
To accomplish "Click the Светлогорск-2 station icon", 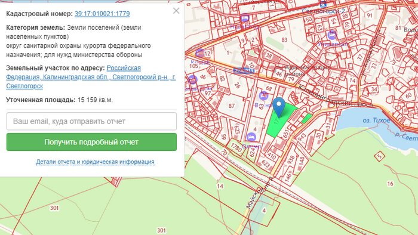I will coord(323,4).
